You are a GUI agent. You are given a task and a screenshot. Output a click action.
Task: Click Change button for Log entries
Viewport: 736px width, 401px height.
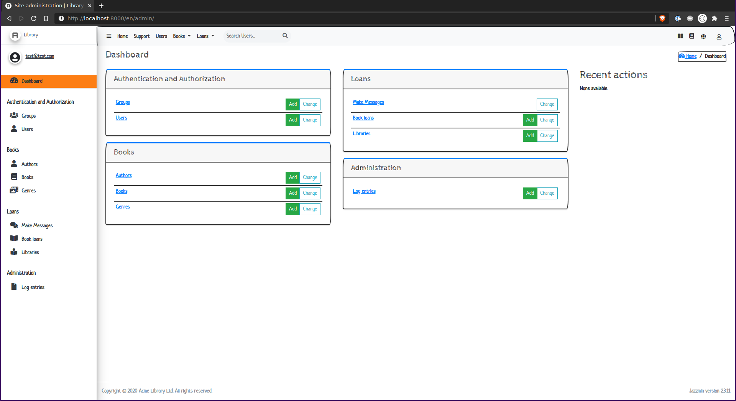click(547, 193)
